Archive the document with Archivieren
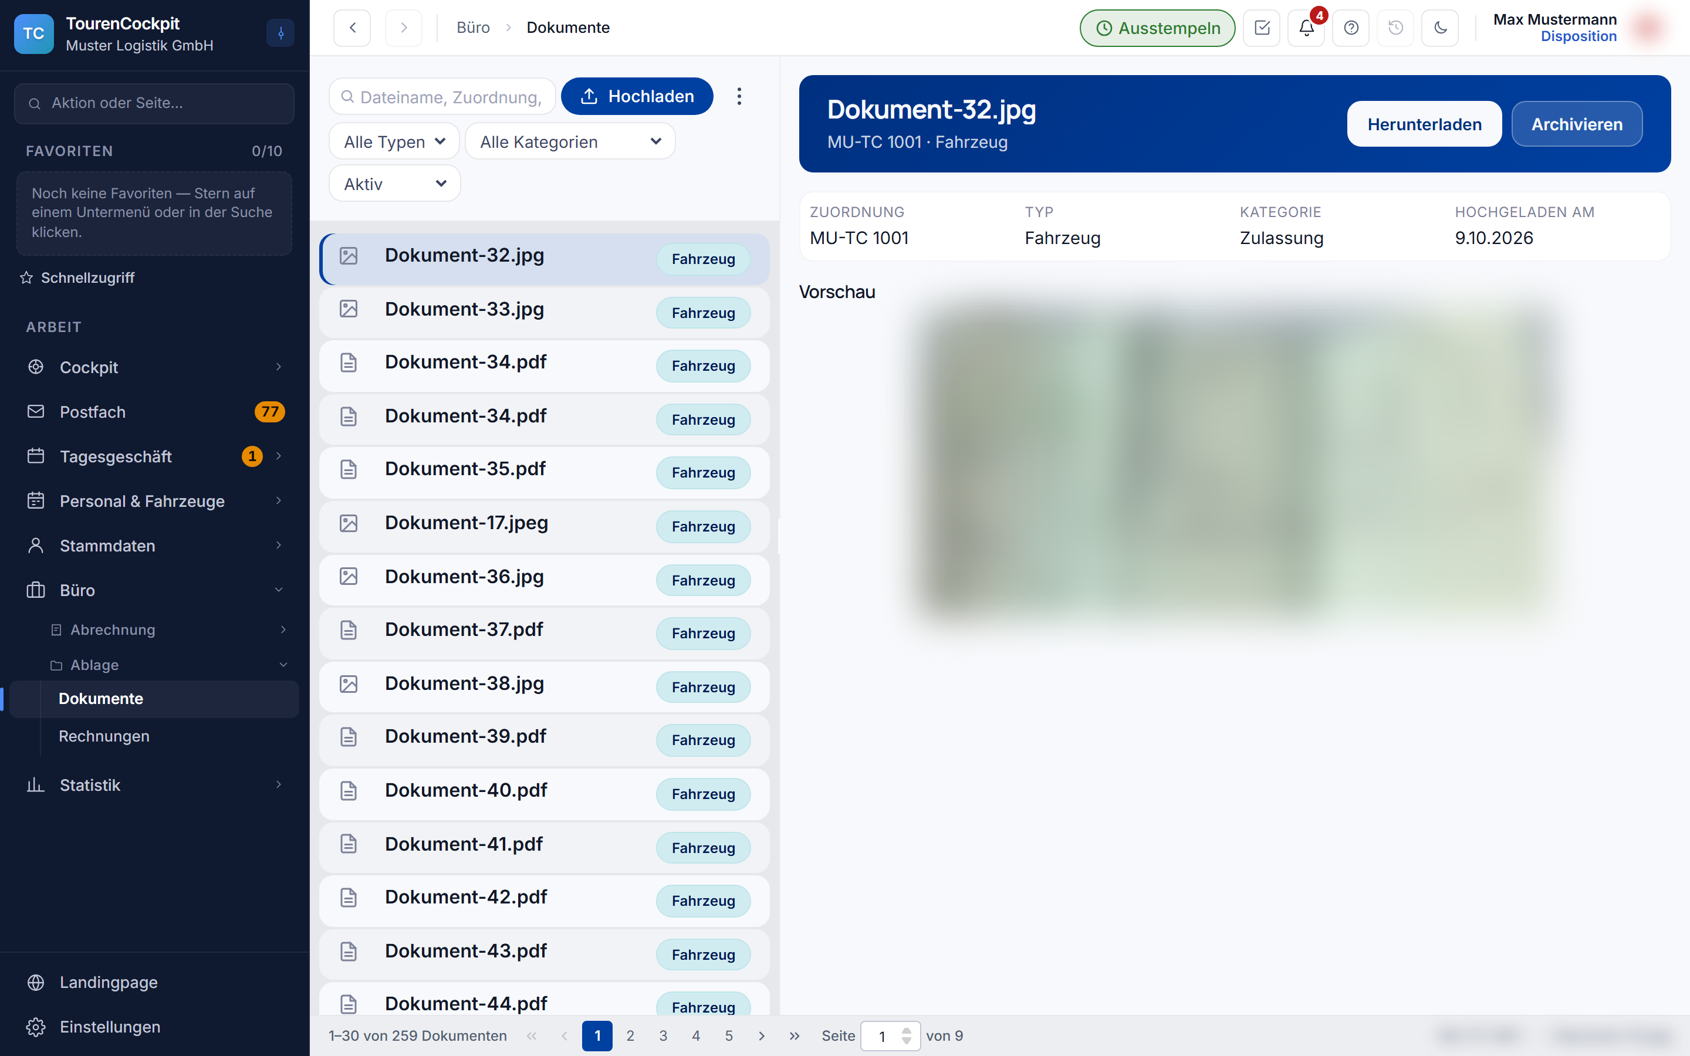1690x1056 pixels. click(x=1577, y=124)
